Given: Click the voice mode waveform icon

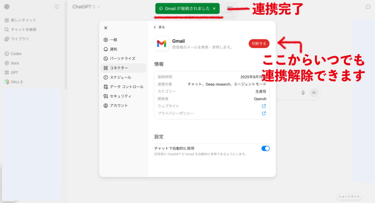Looking at the screenshot, I should pyautogui.click(x=313, y=93).
